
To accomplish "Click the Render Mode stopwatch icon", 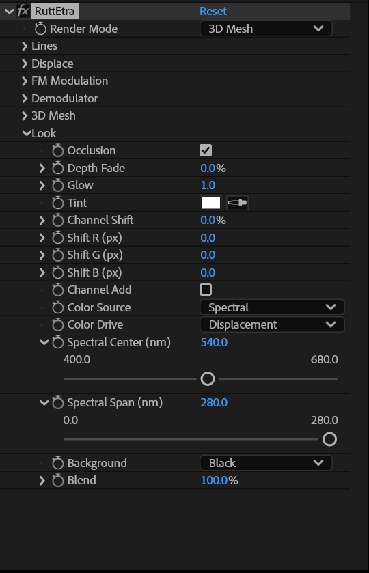I will [x=40, y=29].
